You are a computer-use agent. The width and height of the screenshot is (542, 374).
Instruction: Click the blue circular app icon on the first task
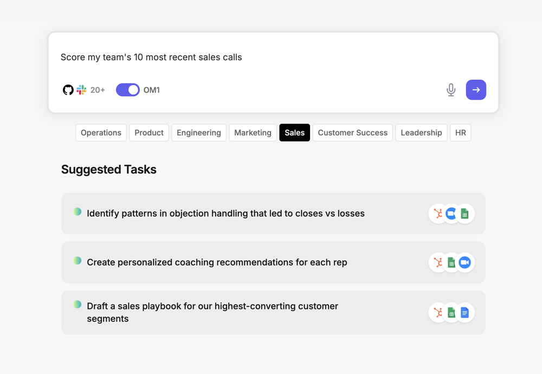pyautogui.click(x=451, y=214)
